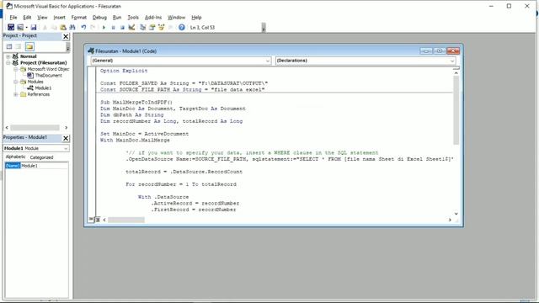Click the Project panel horizontal scrollbar thumb
Screen dimensions: 539x303
click(35, 127)
